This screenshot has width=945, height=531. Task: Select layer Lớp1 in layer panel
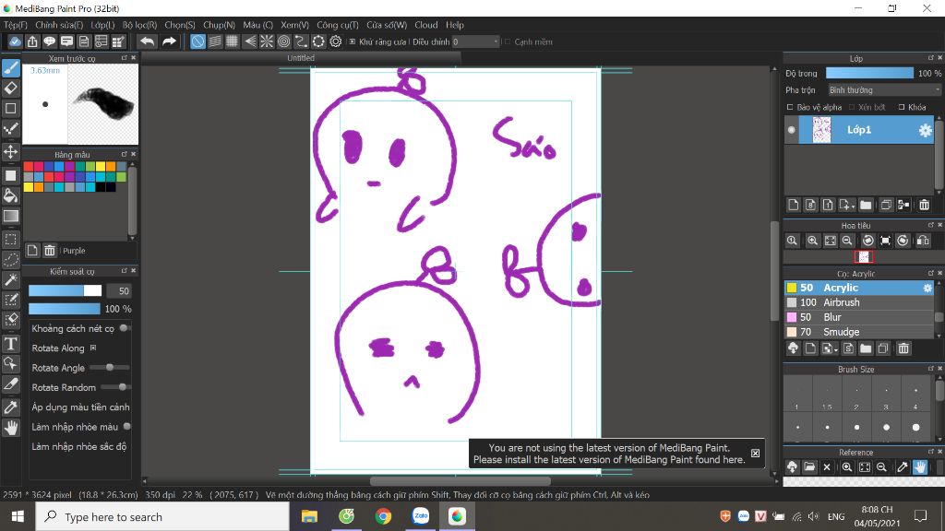(859, 130)
